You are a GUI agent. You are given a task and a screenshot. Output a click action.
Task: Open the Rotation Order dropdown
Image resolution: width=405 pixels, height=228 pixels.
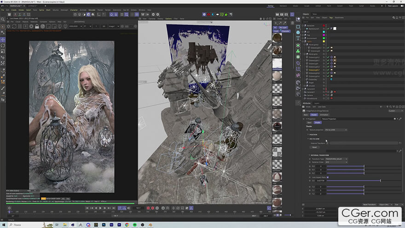tap(336, 162)
